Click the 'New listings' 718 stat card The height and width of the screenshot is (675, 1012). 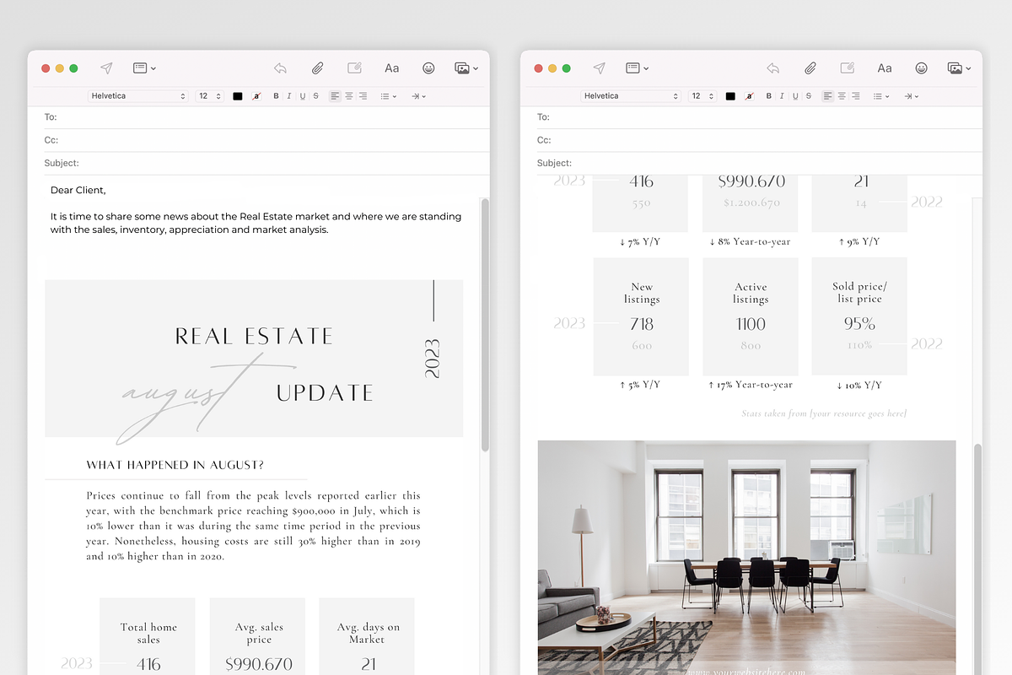click(x=641, y=316)
